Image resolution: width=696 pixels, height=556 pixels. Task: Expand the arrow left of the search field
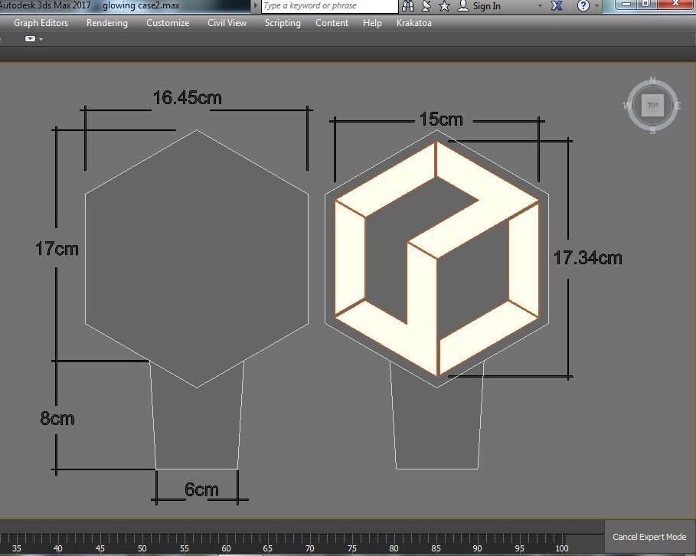click(x=256, y=6)
